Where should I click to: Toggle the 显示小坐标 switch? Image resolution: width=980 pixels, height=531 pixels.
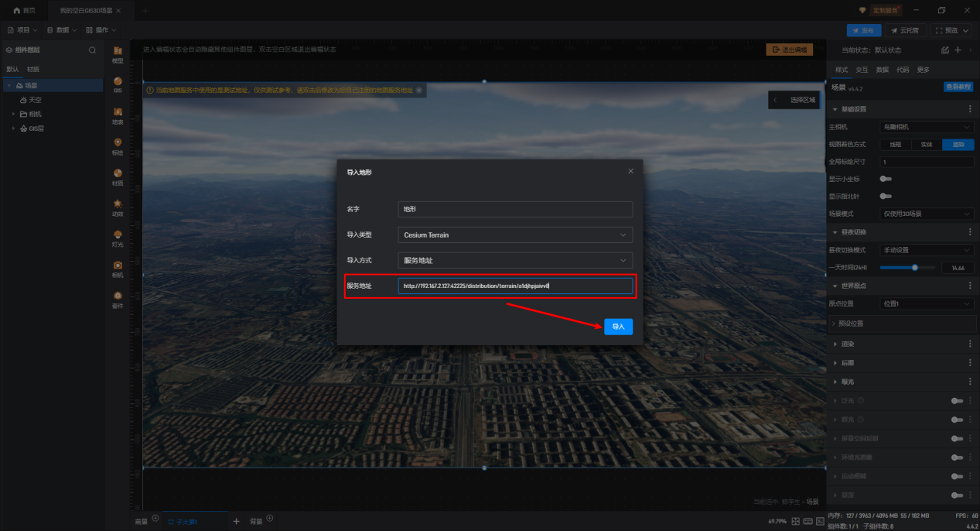coord(886,179)
